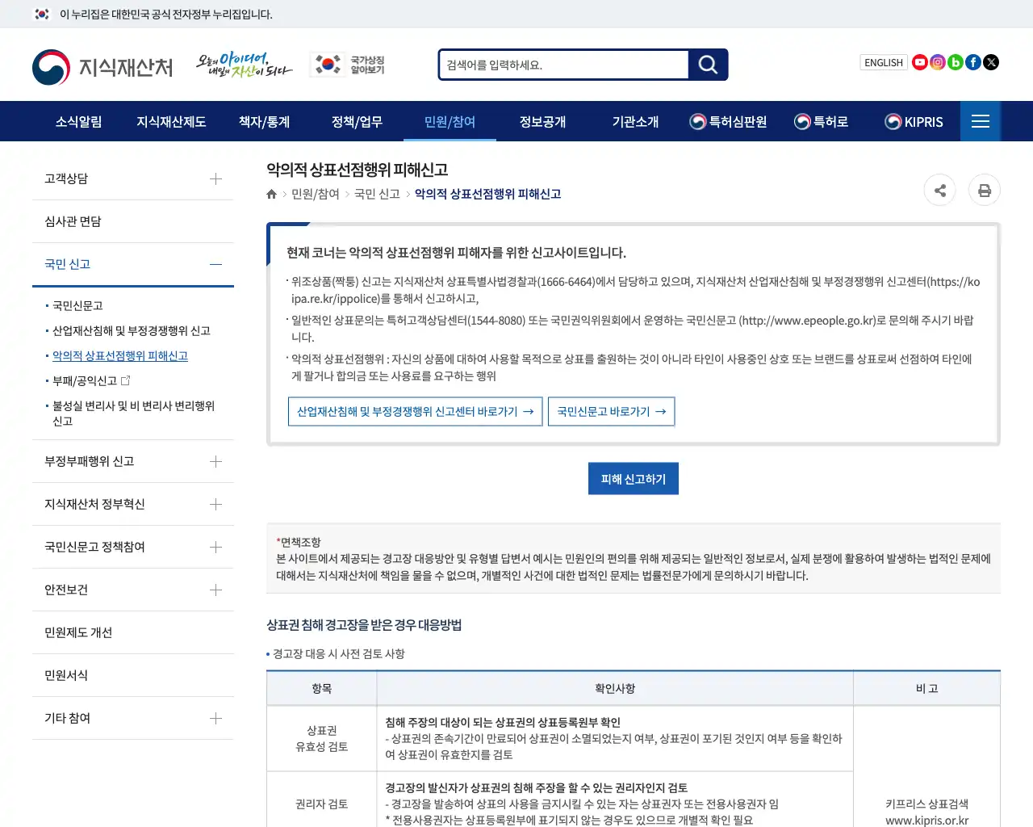The image size is (1033, 827).
Task: Switch site language via ENGLISH link
Action: point(883,62)
